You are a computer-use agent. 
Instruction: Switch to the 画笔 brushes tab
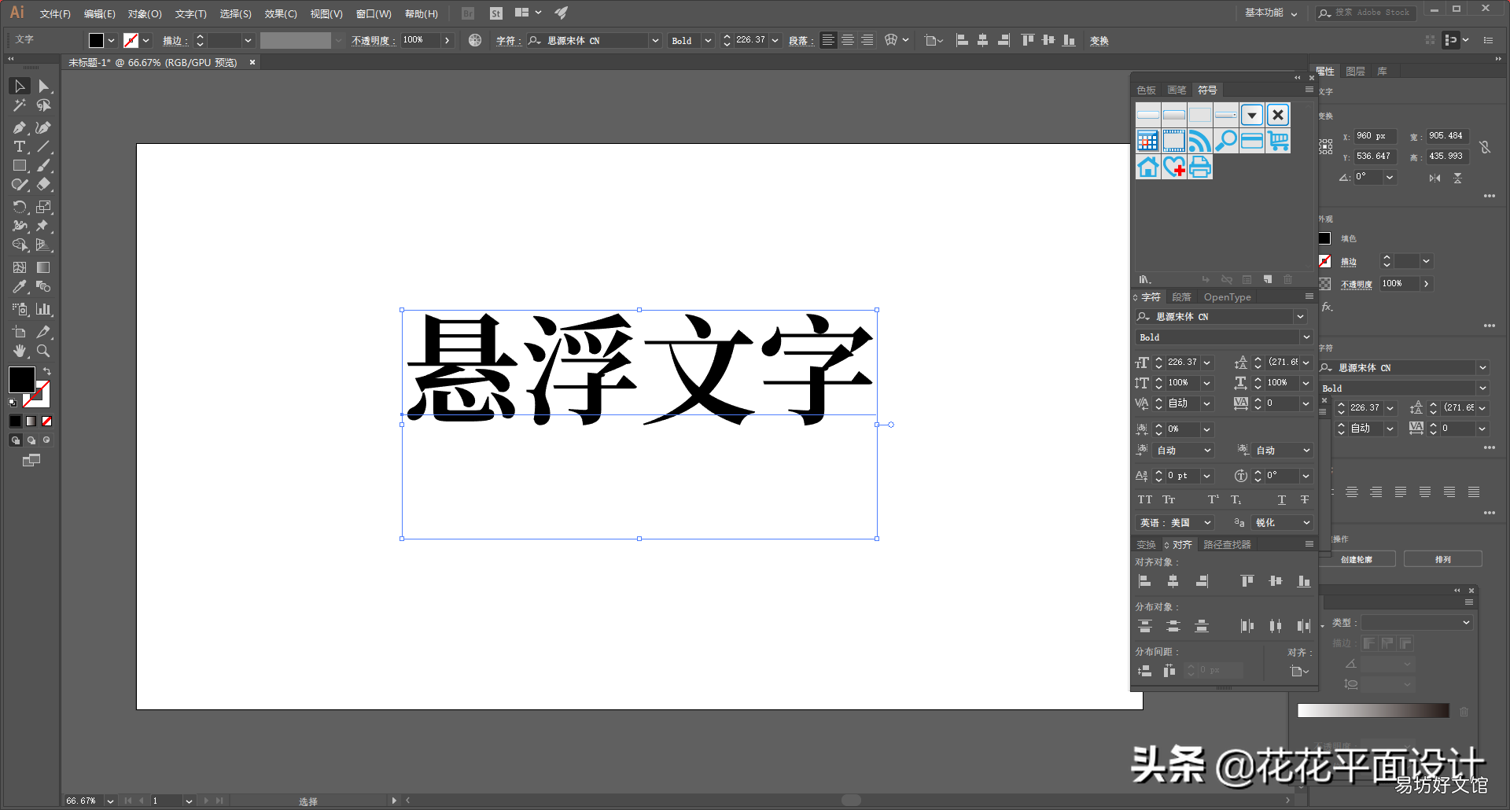point(1177,90)
